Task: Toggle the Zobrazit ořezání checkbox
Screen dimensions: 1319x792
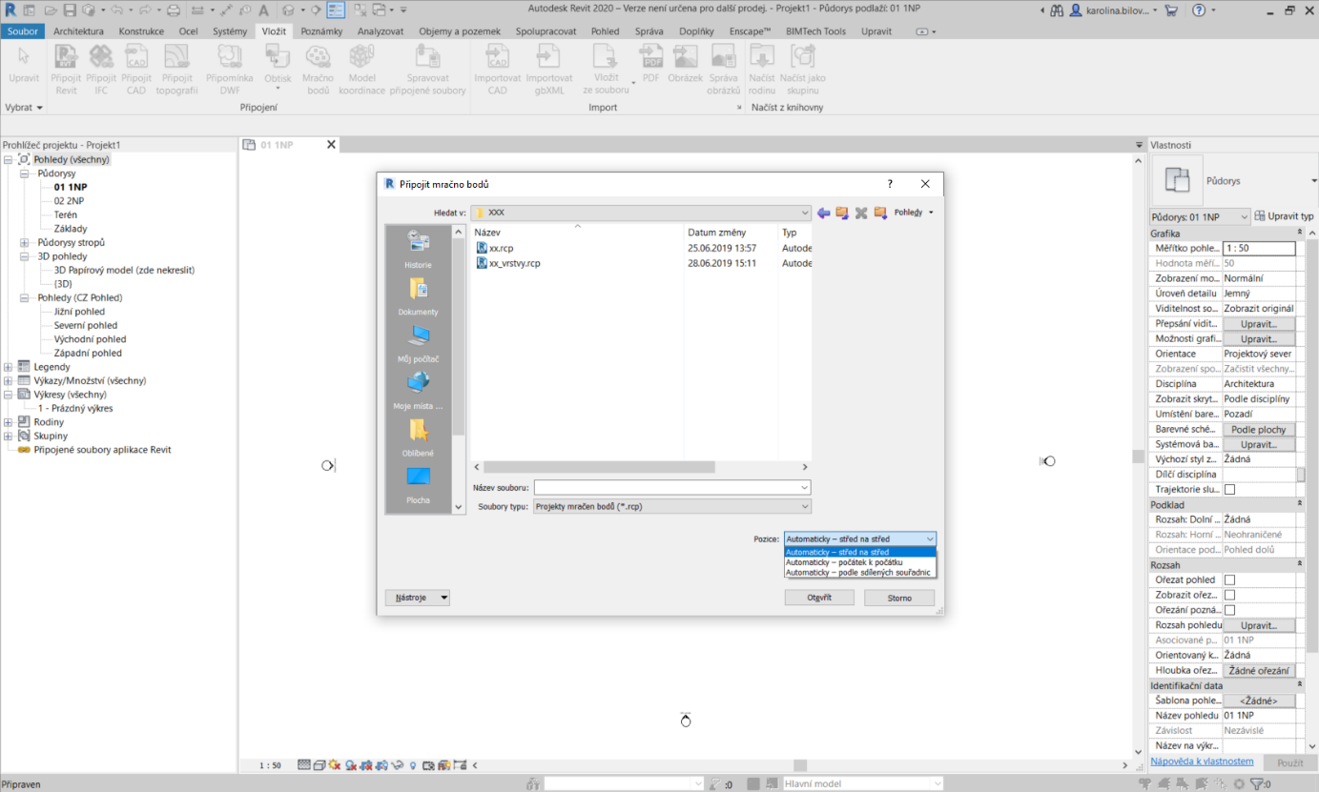Action: click(x=1229, y=595)
